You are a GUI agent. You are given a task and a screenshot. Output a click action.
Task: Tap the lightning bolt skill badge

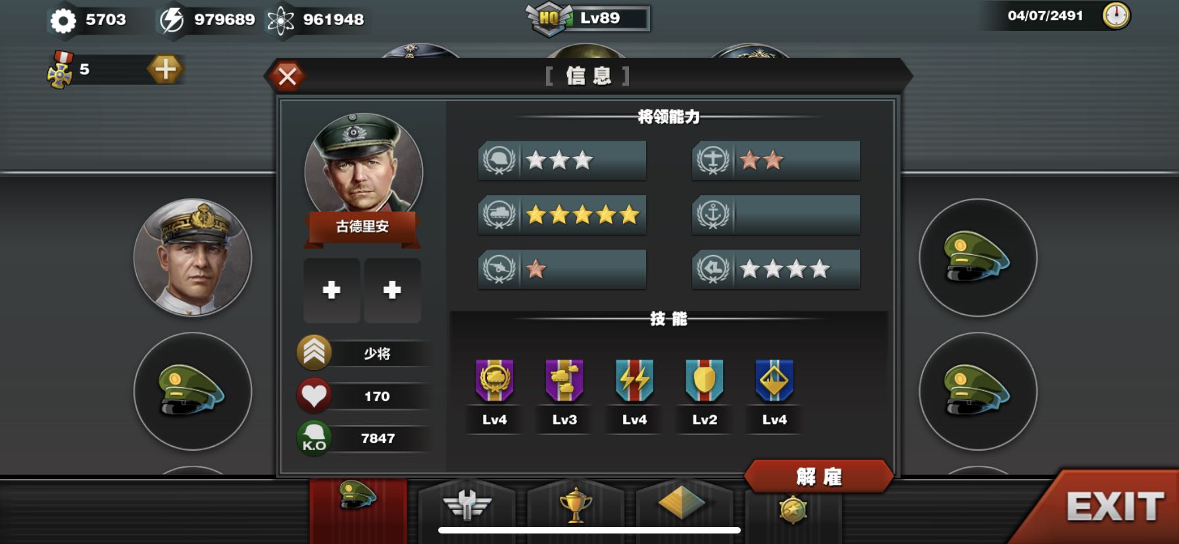[634, 380]
